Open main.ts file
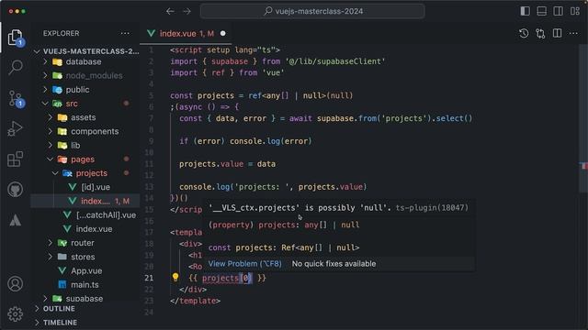Viewport: 588px width, 330px height. tap(85, 284)
